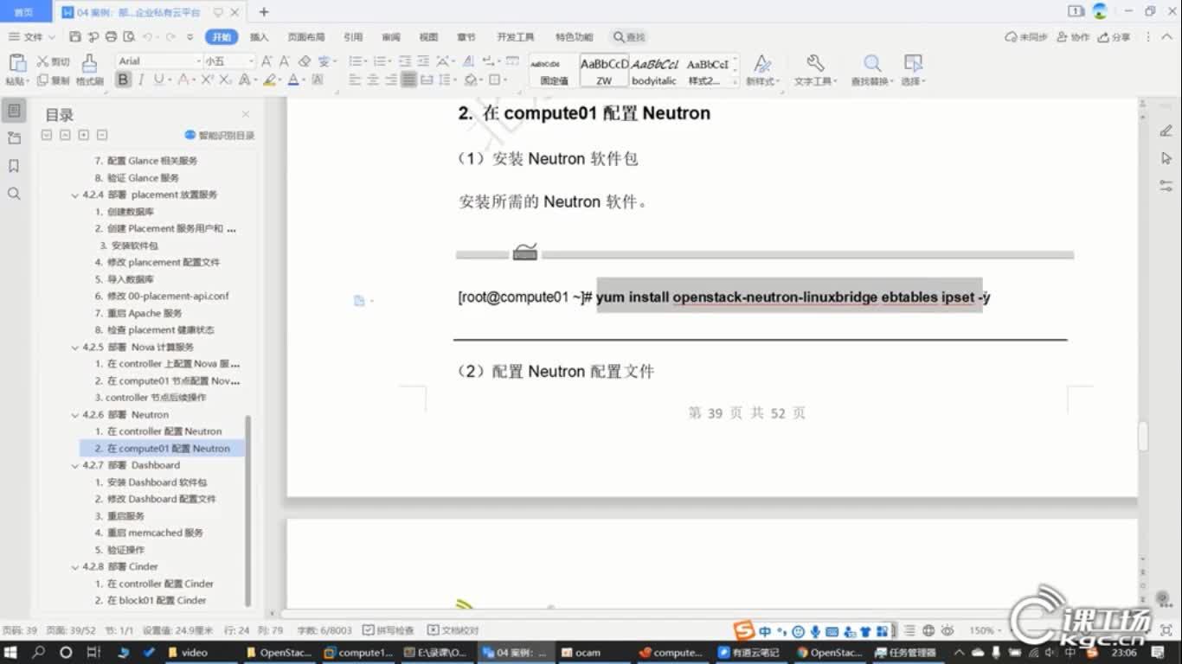Collapse the 4.2.6 部署 Neutron tree node

click(75, 414)
